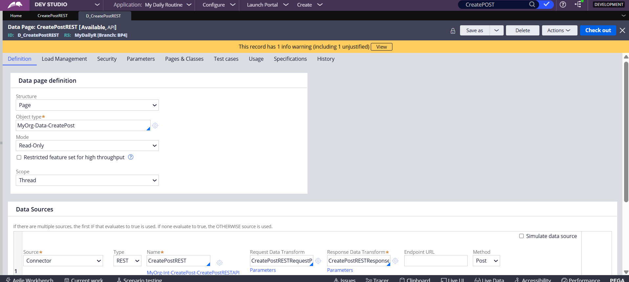Open Method dropdown showing Post
The width and height of the screenshot is (629, 282).
[486, 261]
